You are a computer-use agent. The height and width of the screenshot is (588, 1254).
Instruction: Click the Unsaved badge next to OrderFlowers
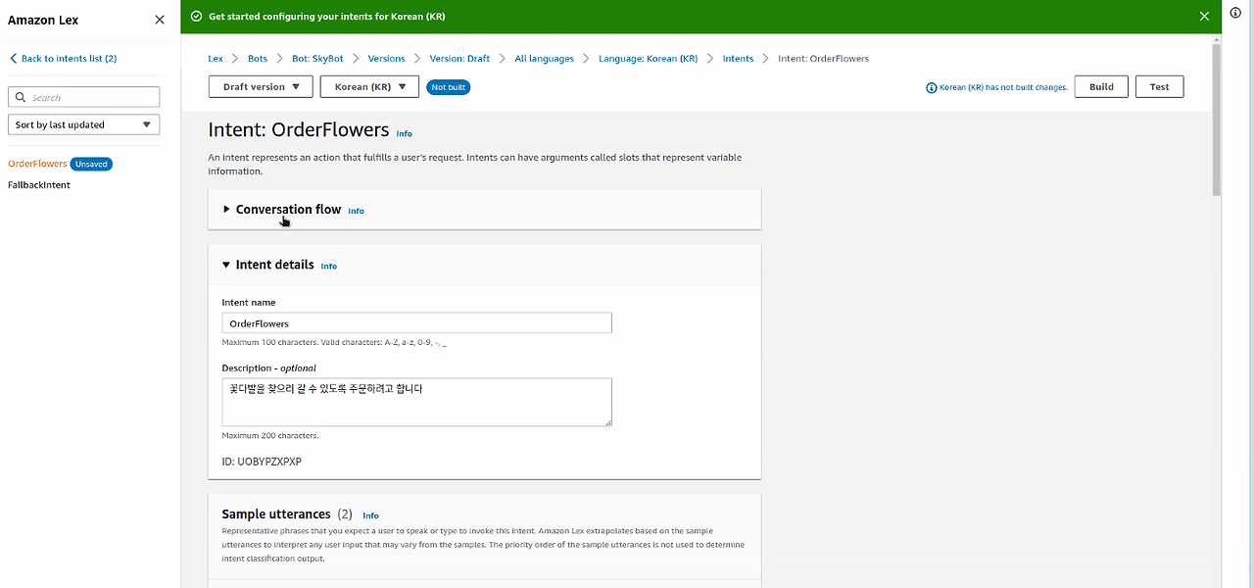[91, 164]
